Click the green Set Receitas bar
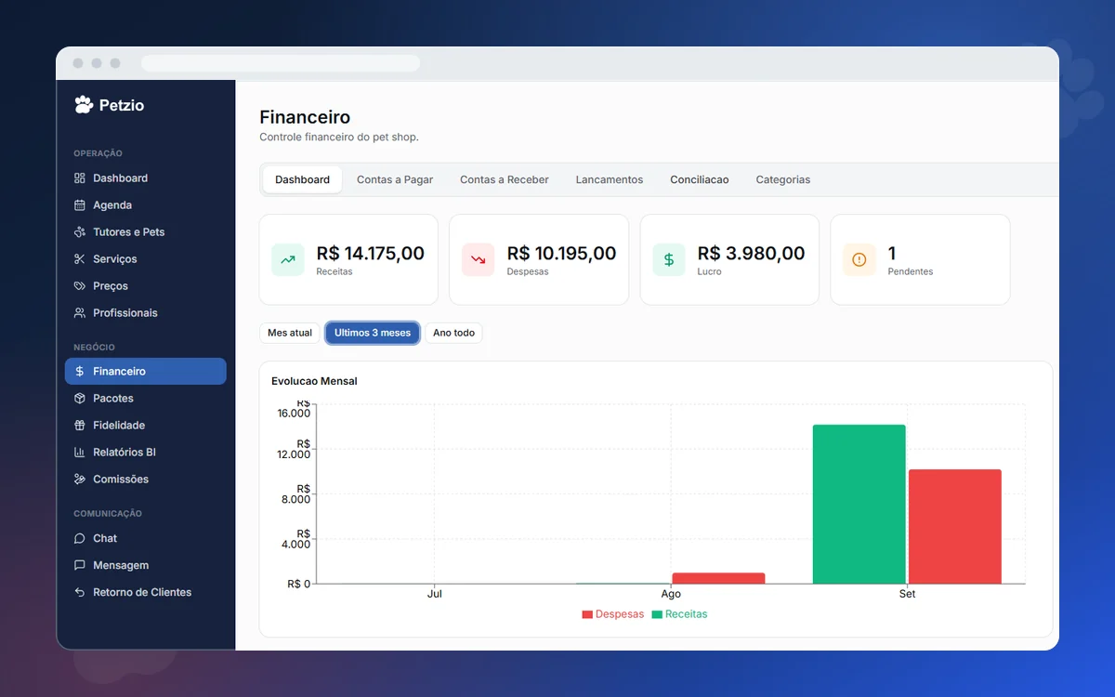This screenshot has height=697, width=1115. (859, 505)
